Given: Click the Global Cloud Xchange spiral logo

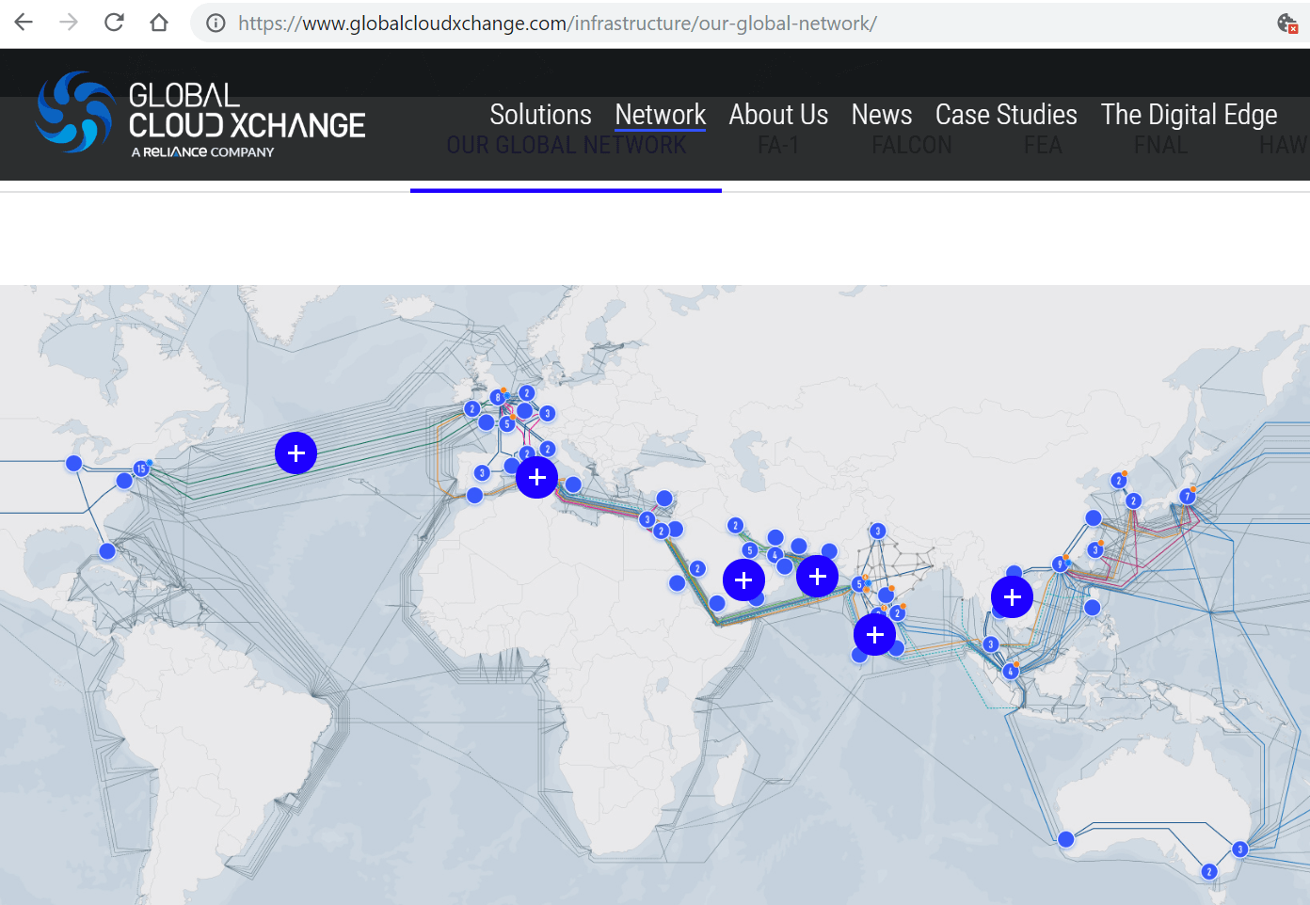Looking at the screenshot, I should (73, 113).
